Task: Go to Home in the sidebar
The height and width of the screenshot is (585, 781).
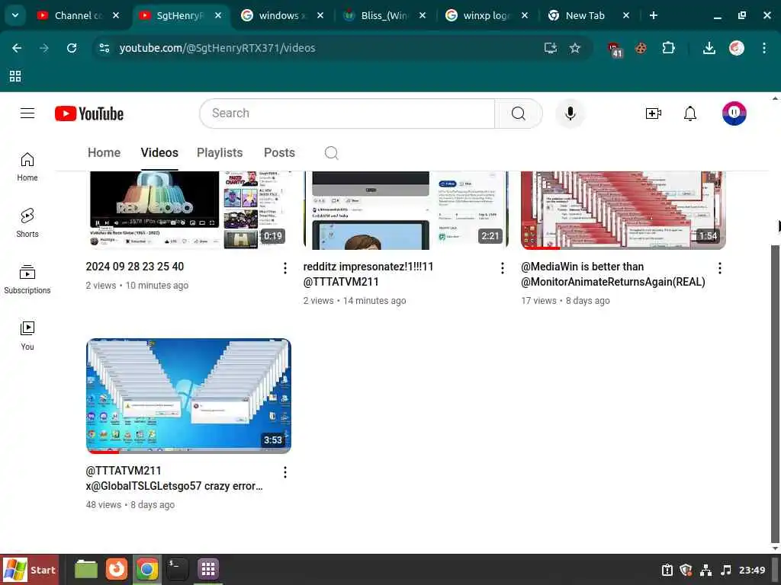Action: click(x=27, y=167)
